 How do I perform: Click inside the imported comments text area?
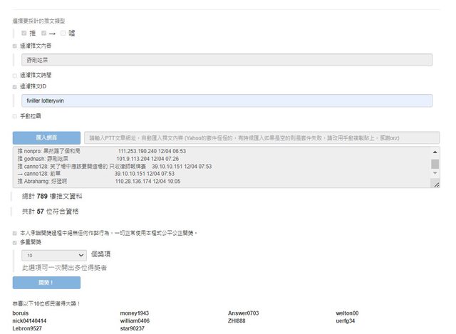point(214,167)
